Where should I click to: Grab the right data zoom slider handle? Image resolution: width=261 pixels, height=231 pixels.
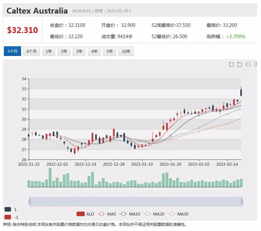click(242, 202)
